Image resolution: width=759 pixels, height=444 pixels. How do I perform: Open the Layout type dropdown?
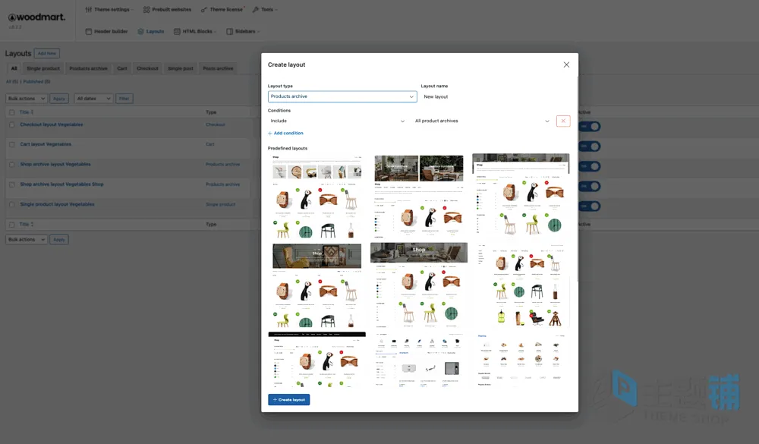(342, 96)
